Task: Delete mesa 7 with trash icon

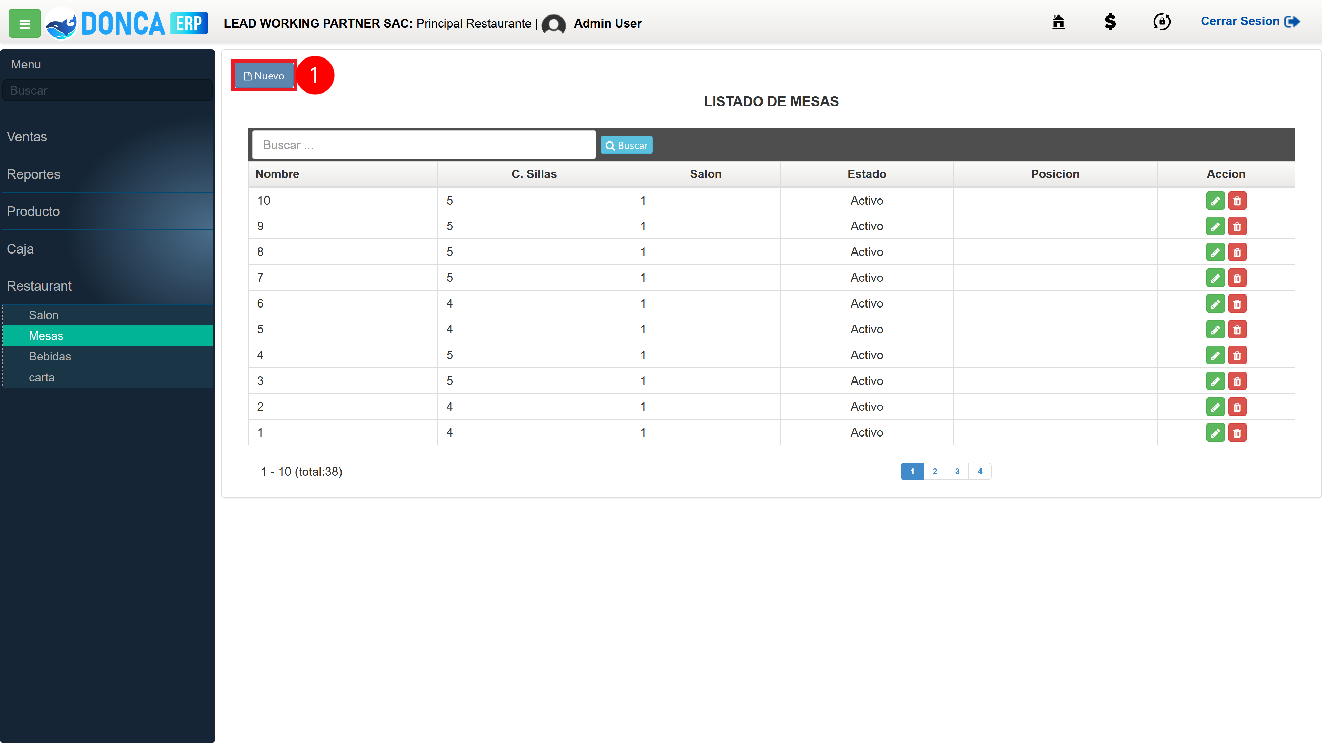Action: coord(1237,278)
